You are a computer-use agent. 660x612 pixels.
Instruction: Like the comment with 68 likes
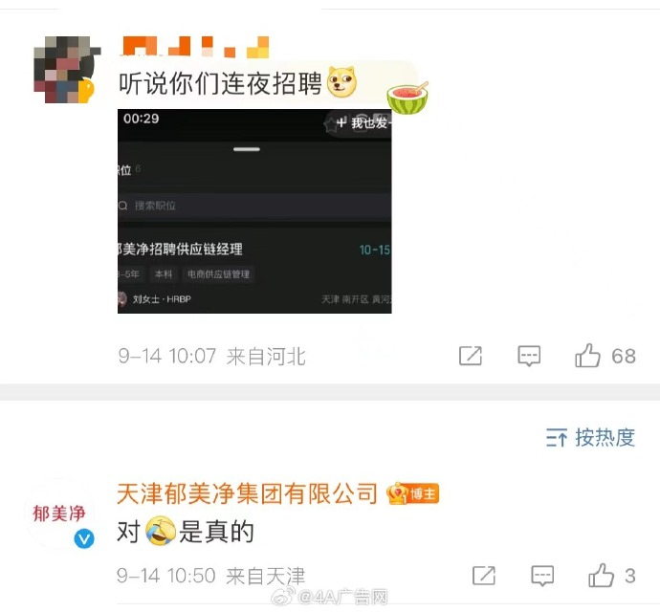point(587,356)
